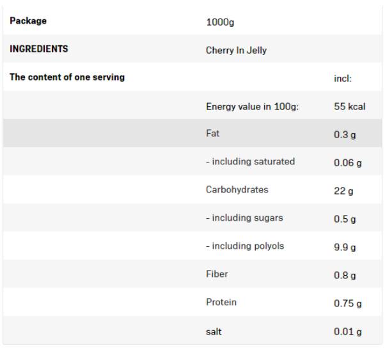Click the 55 kcal value
Screen dimensions: 385x348
tap(349, 106)
